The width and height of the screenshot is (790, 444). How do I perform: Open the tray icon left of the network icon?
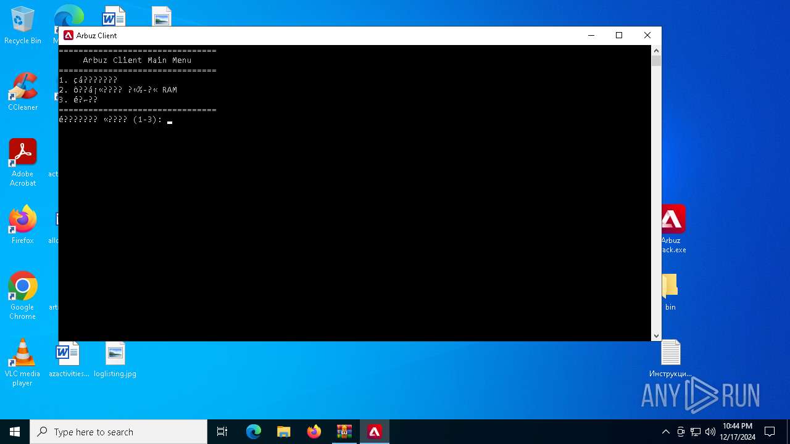[x=681, y=432]
